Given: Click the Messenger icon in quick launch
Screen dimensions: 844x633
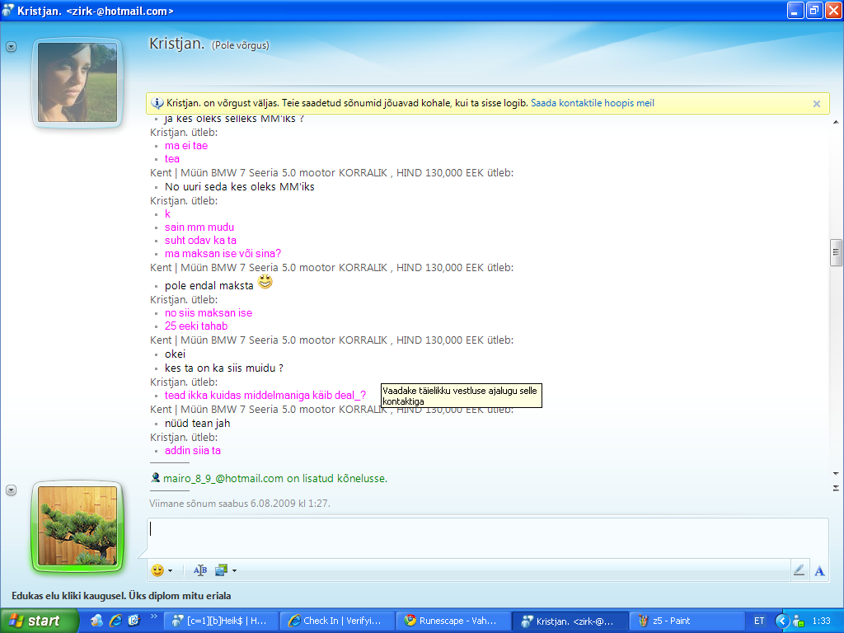Looking at the screenshot, I should (97, 621).
